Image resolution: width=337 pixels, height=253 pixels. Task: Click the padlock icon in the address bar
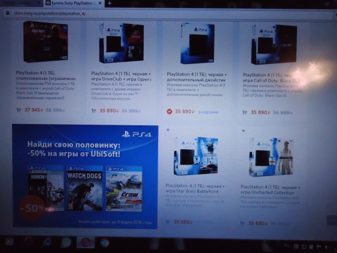pos(7,13)
